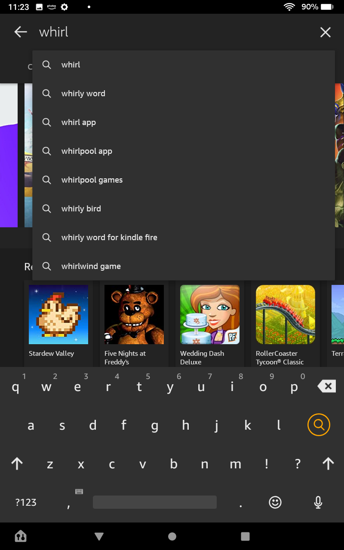Image resolution: width=344 pixels, height=550 pixels.
Task: Choose the 'whirlpool games' suggestion
Action: coord(184,180)
